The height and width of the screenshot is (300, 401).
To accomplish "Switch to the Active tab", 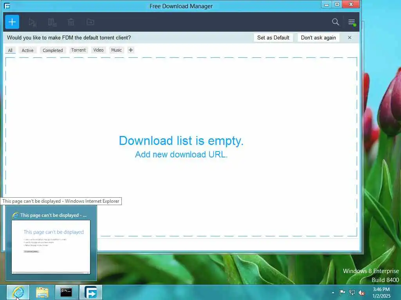I will pyautogui.click(x=28, y=50).
